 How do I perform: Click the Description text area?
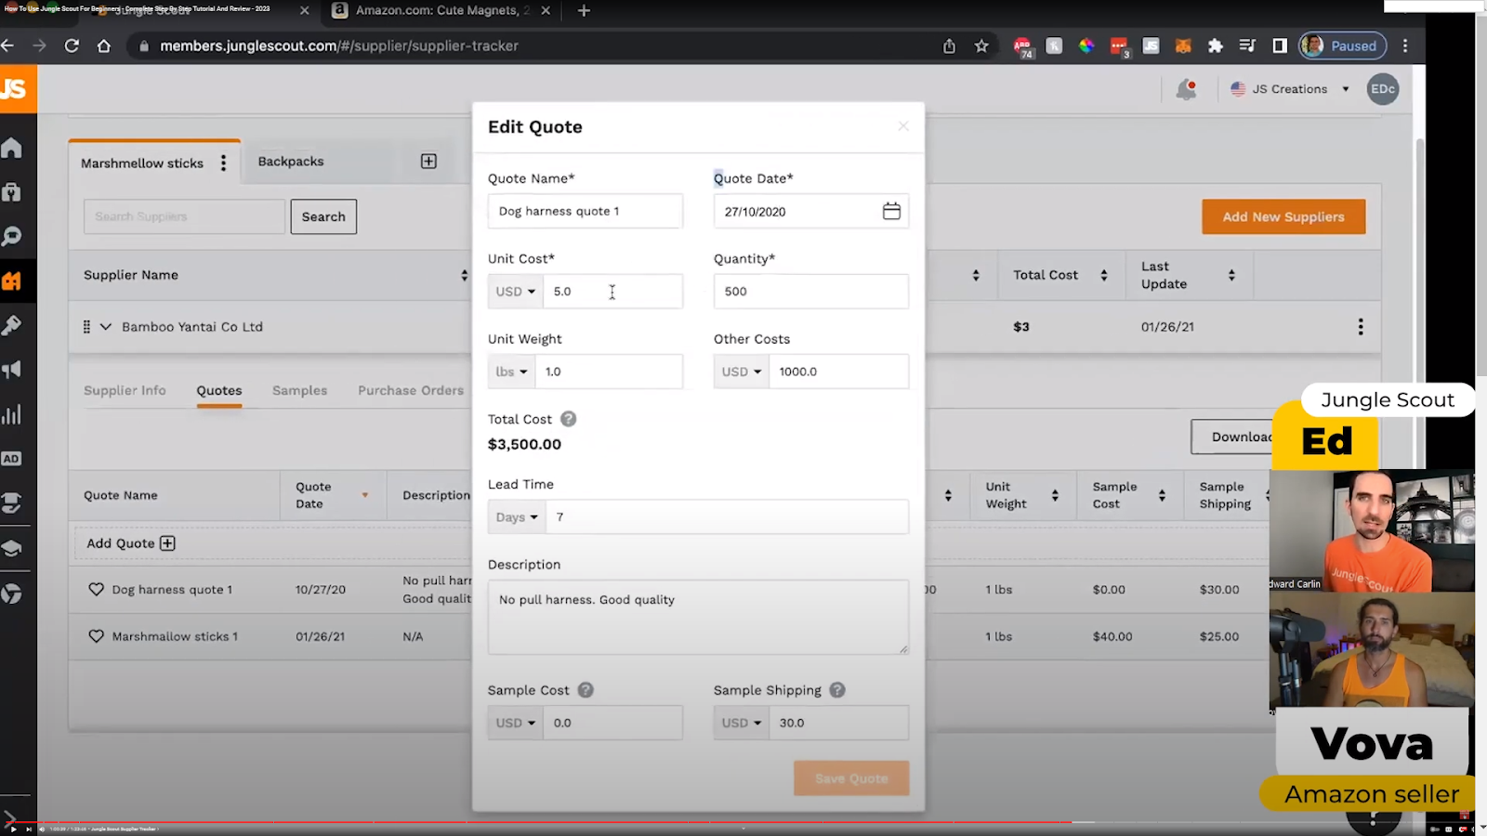(698, 618)
